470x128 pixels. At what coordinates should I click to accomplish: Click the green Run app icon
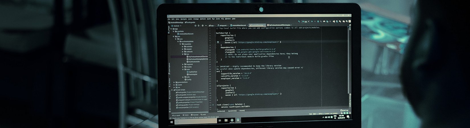(x=312, y=21)
